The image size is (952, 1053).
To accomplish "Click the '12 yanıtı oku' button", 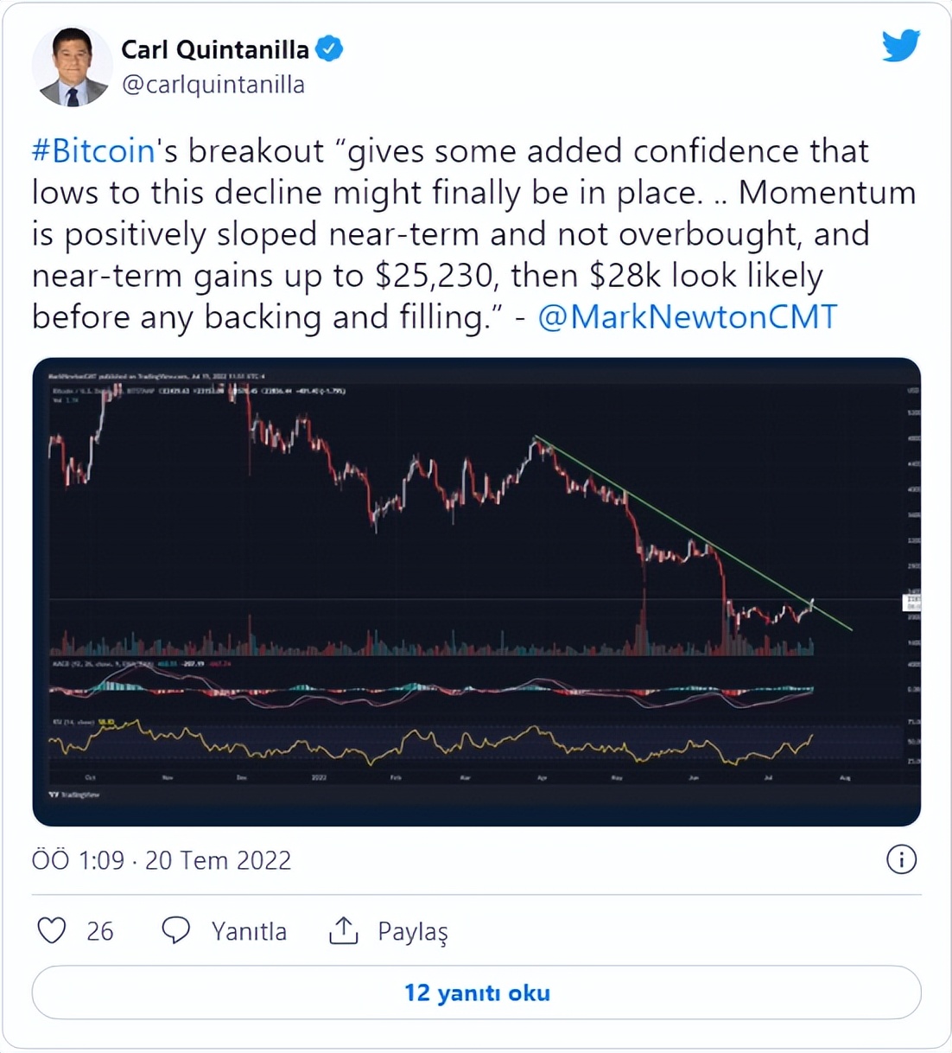I will (x=477, y=992).
